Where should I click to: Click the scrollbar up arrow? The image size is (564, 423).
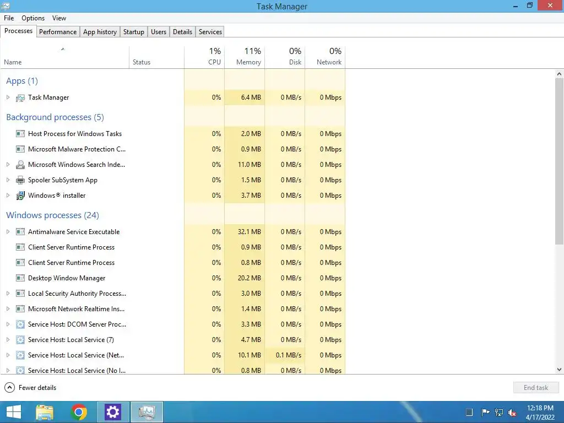point(559,74)
